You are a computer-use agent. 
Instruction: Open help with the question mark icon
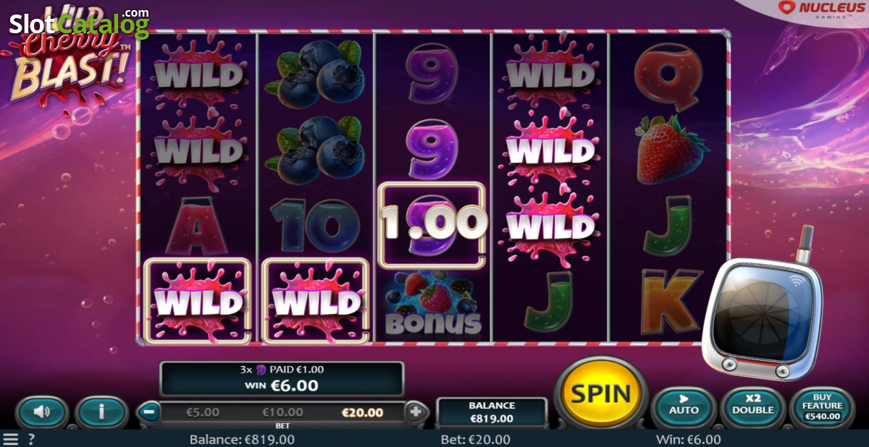(31, 439)
